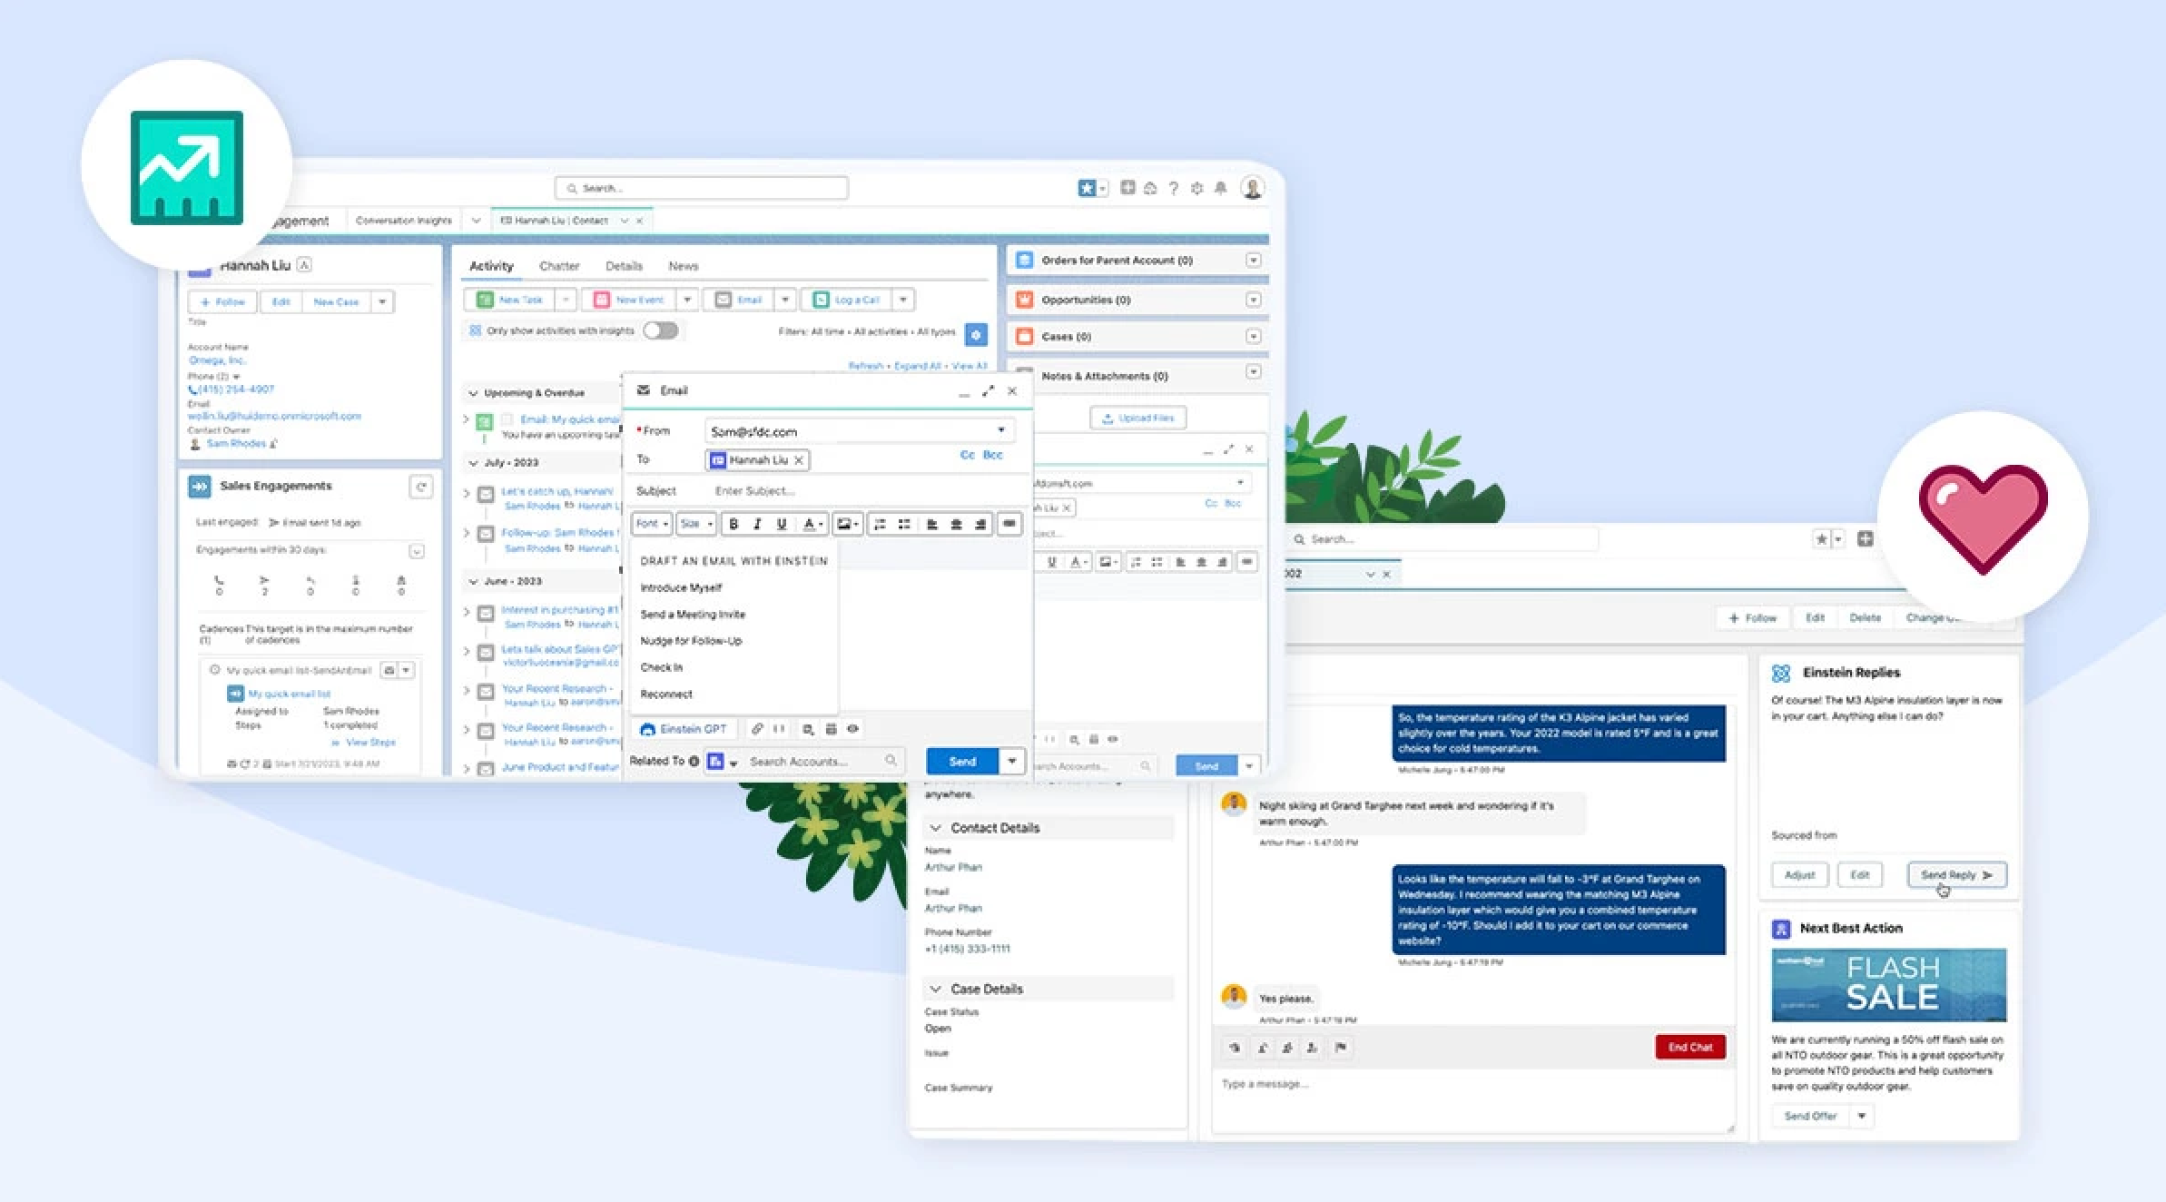Switch to the Chatter tab
This screenshot has height=1202, width=2166.
point(559,266)
